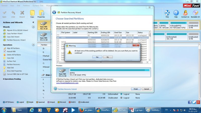Open the Windows Start button

(x=4, y=110)
